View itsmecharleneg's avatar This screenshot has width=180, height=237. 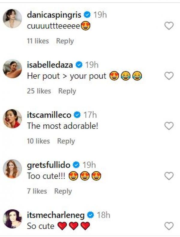click(12, 219)
